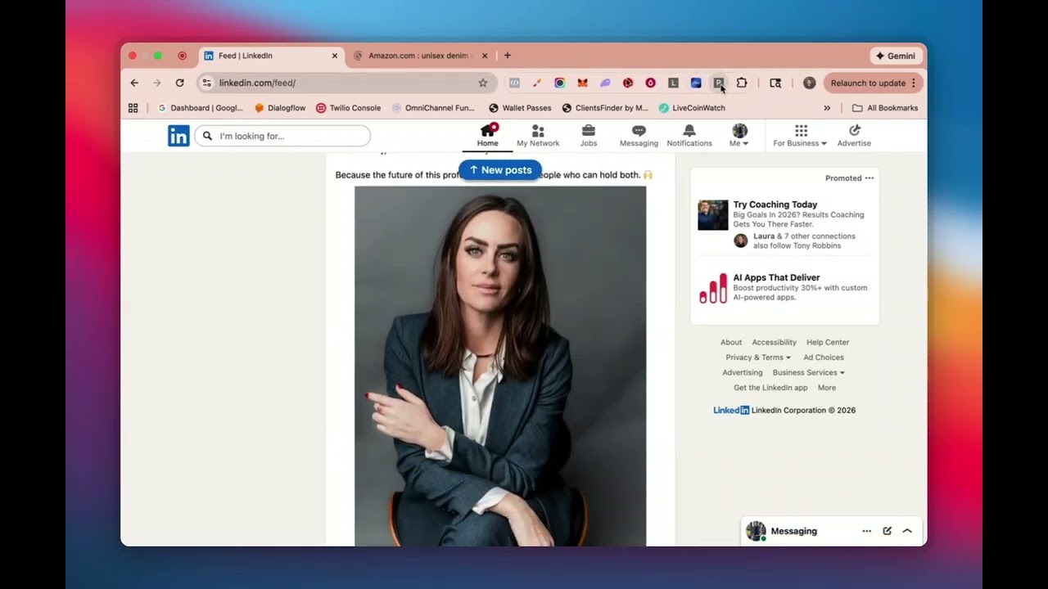Image resolution: width=1048 pixels, height=589 pixels.
Task: Bookmark this page with star icon
Action: pos(483,83)
